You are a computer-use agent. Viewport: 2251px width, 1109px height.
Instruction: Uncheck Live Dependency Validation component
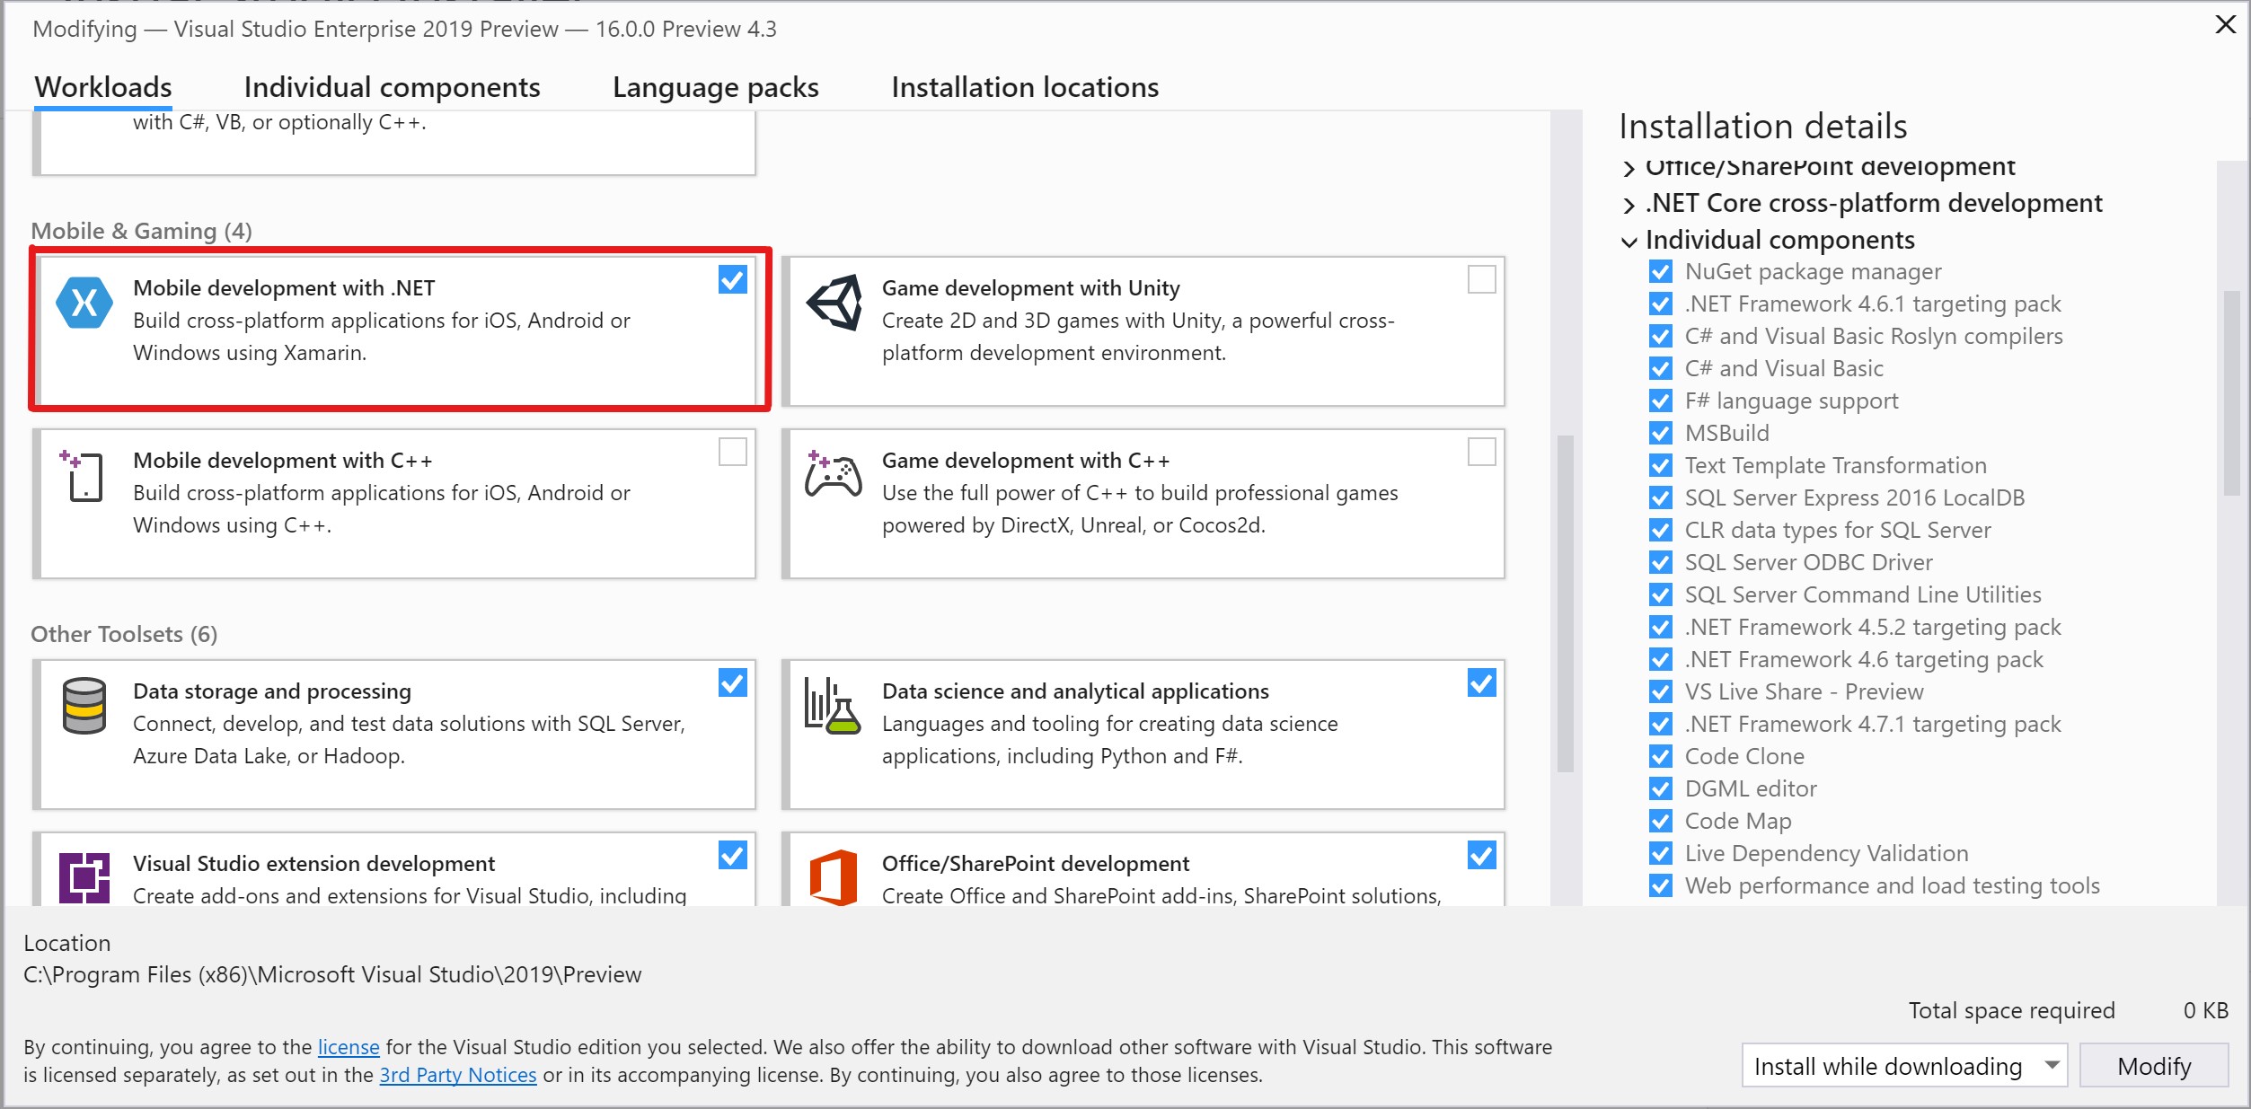[1661, 853]
